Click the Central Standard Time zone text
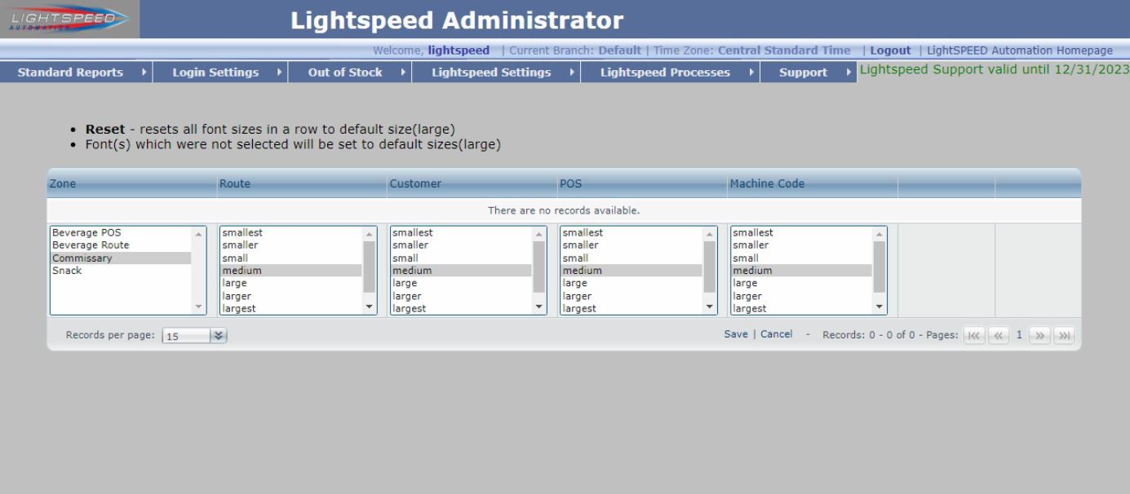This screenshot has height=494, width=1130. click(x=784, y=51)
